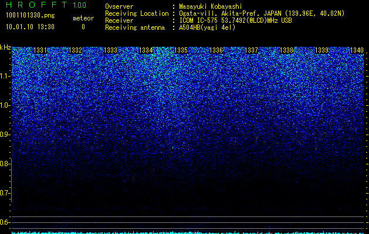Click the cyan signal level strip at bottom
The image size is (369, 234).
pos(188,233)
